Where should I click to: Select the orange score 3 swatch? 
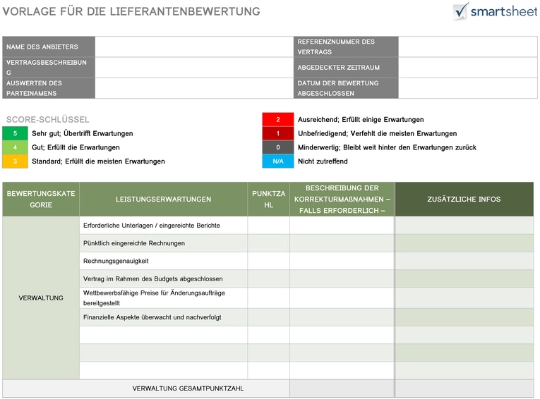[15, 161]
